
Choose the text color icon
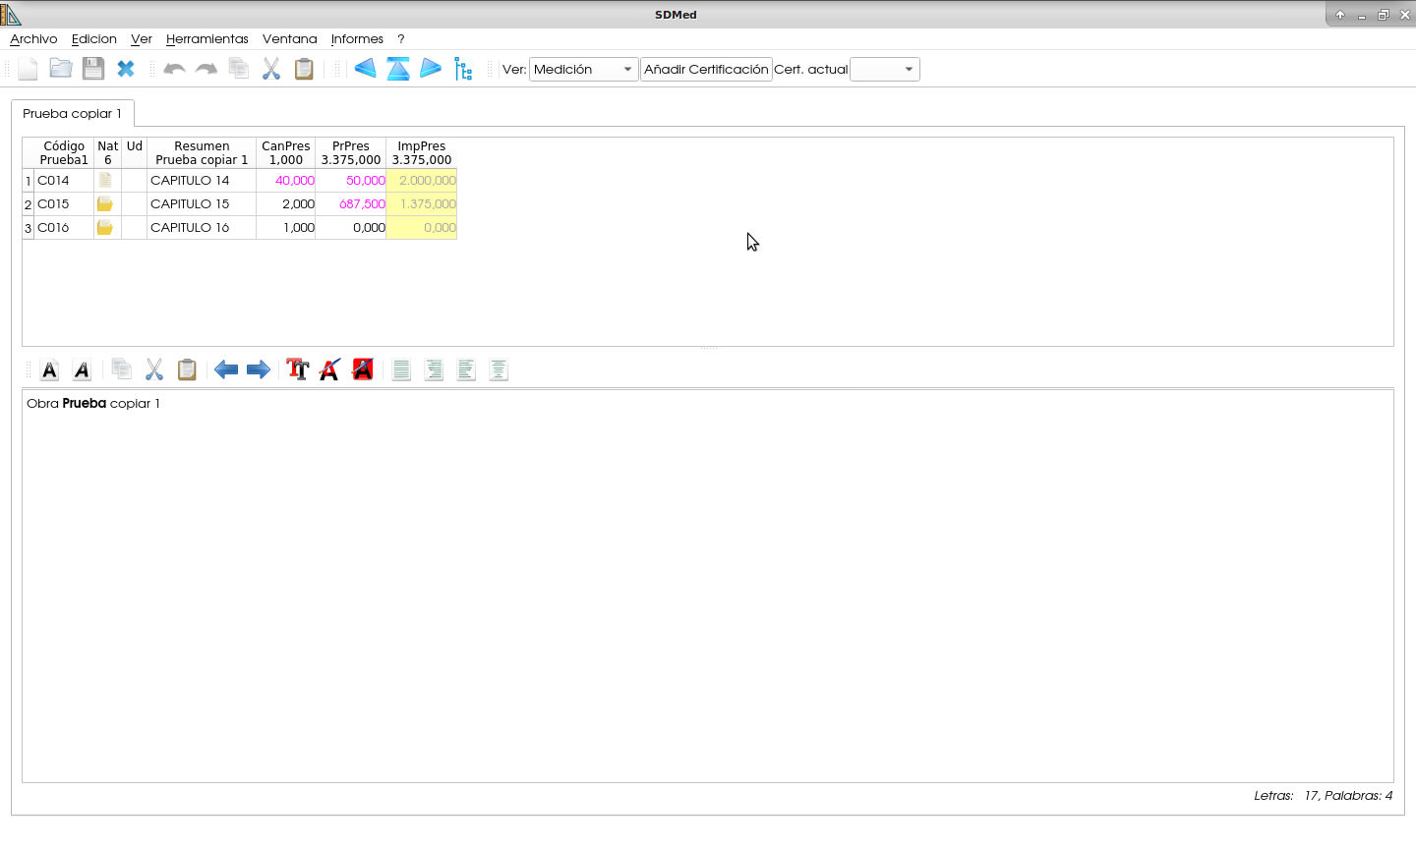pos(330,369)
